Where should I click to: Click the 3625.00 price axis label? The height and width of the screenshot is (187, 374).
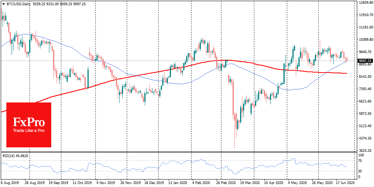(x=364, y=150)
